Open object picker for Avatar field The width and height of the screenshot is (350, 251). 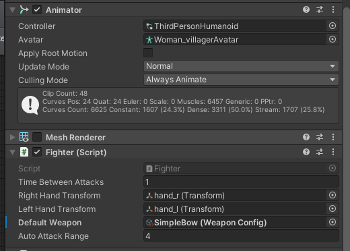pyautogui.click(x=332, y=39)
